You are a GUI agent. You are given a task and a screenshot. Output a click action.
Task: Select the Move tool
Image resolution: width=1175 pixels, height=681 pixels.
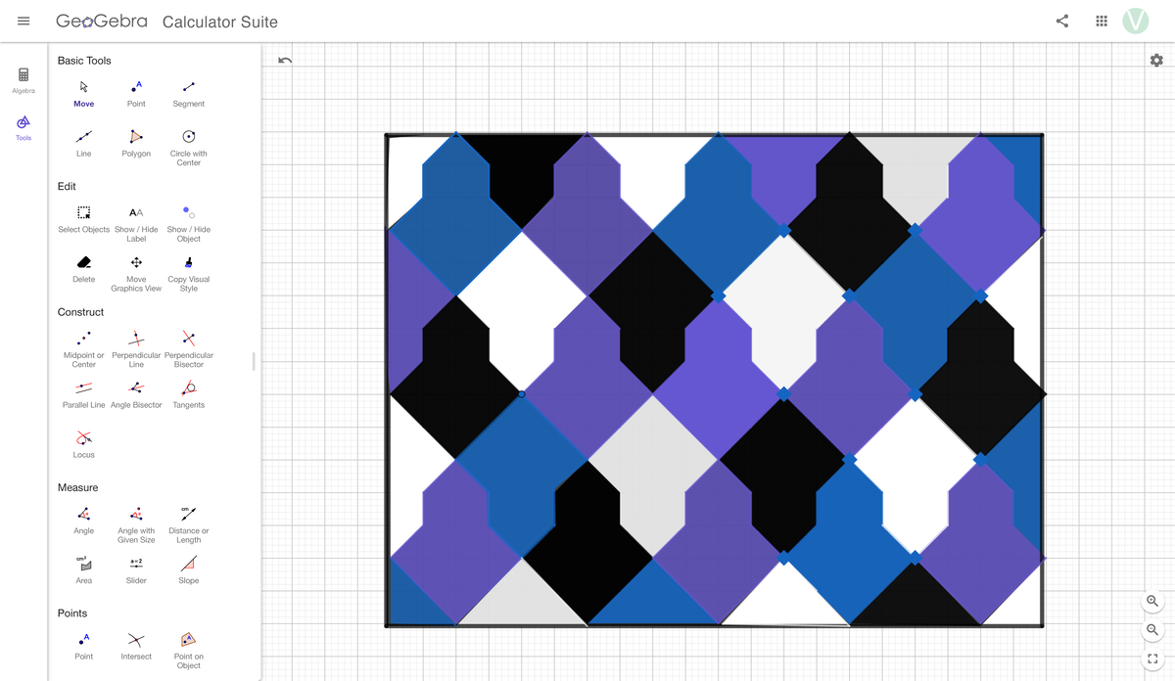click(x=83, y=90)
